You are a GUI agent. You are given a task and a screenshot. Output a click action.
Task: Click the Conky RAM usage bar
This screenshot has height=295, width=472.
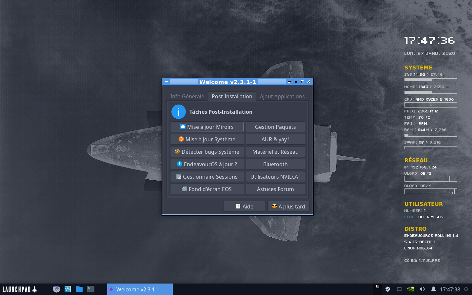pyautogui.click(x=431, y=135)
